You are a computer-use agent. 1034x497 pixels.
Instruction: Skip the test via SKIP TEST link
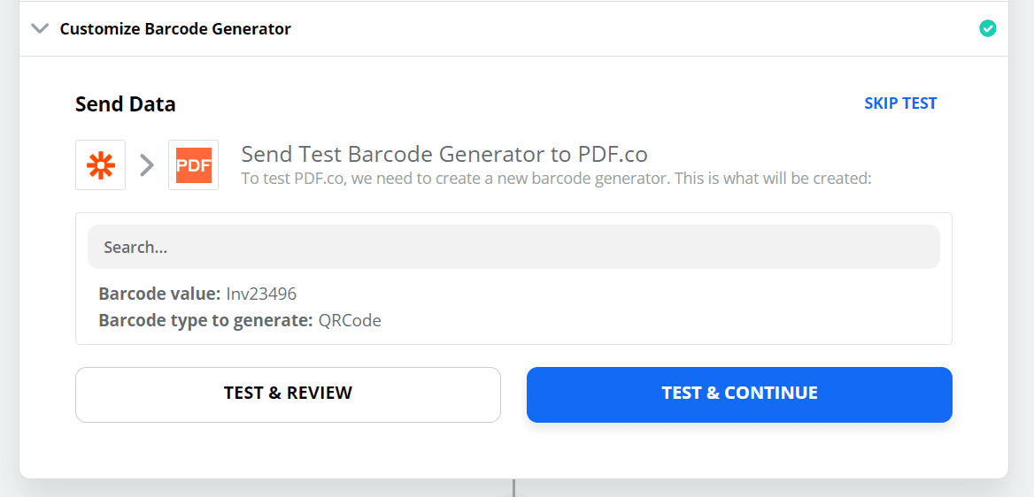click(x=900, y=103)
